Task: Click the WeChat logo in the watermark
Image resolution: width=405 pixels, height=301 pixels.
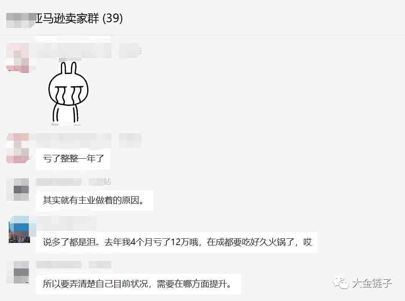Action: 341,283
